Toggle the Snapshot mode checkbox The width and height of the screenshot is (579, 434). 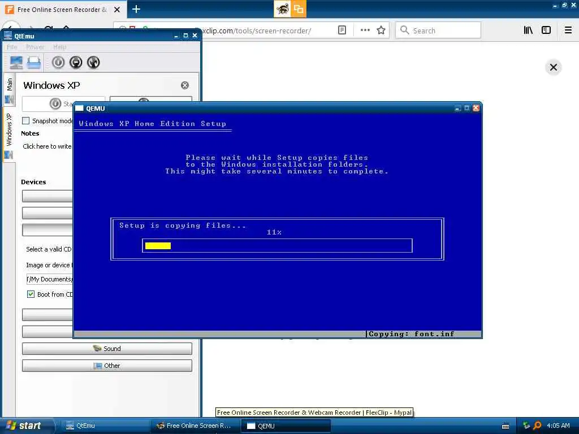(x=26, y=121)
